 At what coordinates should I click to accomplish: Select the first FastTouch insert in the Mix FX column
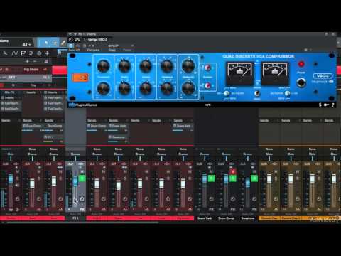[11, 103]
